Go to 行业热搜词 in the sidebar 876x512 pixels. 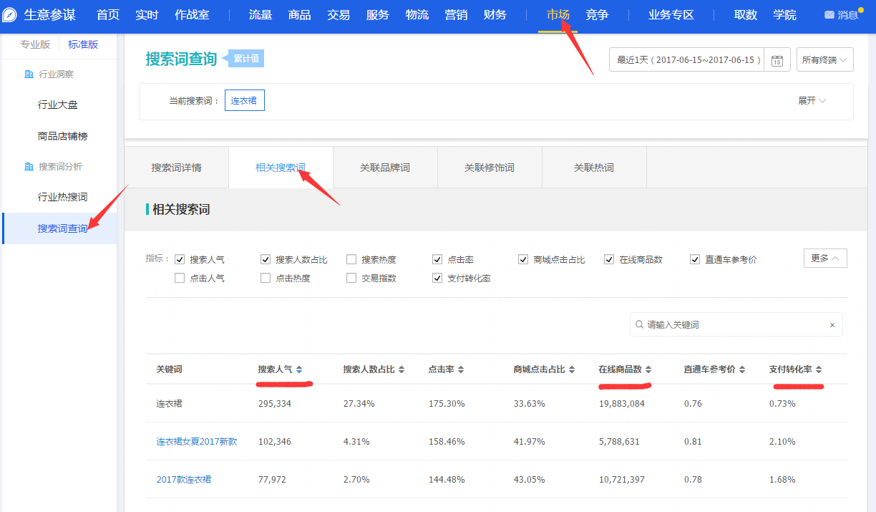[x=62, y=197]
